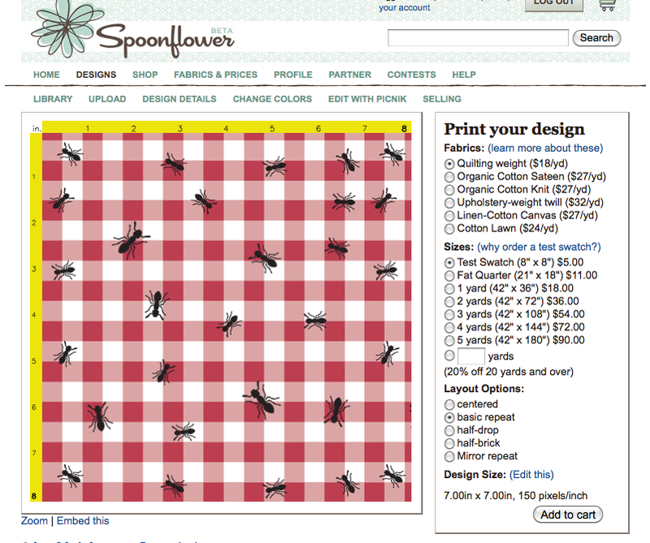Viewport: 650px width, 543px height.
Task: Open the CHANGE COLORS tab
Action: pyautogui.click(x=272, y=99)
